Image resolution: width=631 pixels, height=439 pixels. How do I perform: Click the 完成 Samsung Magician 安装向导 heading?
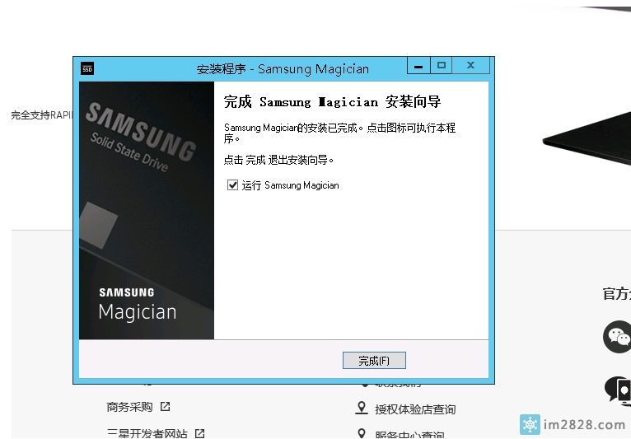[x=333, y=102]
